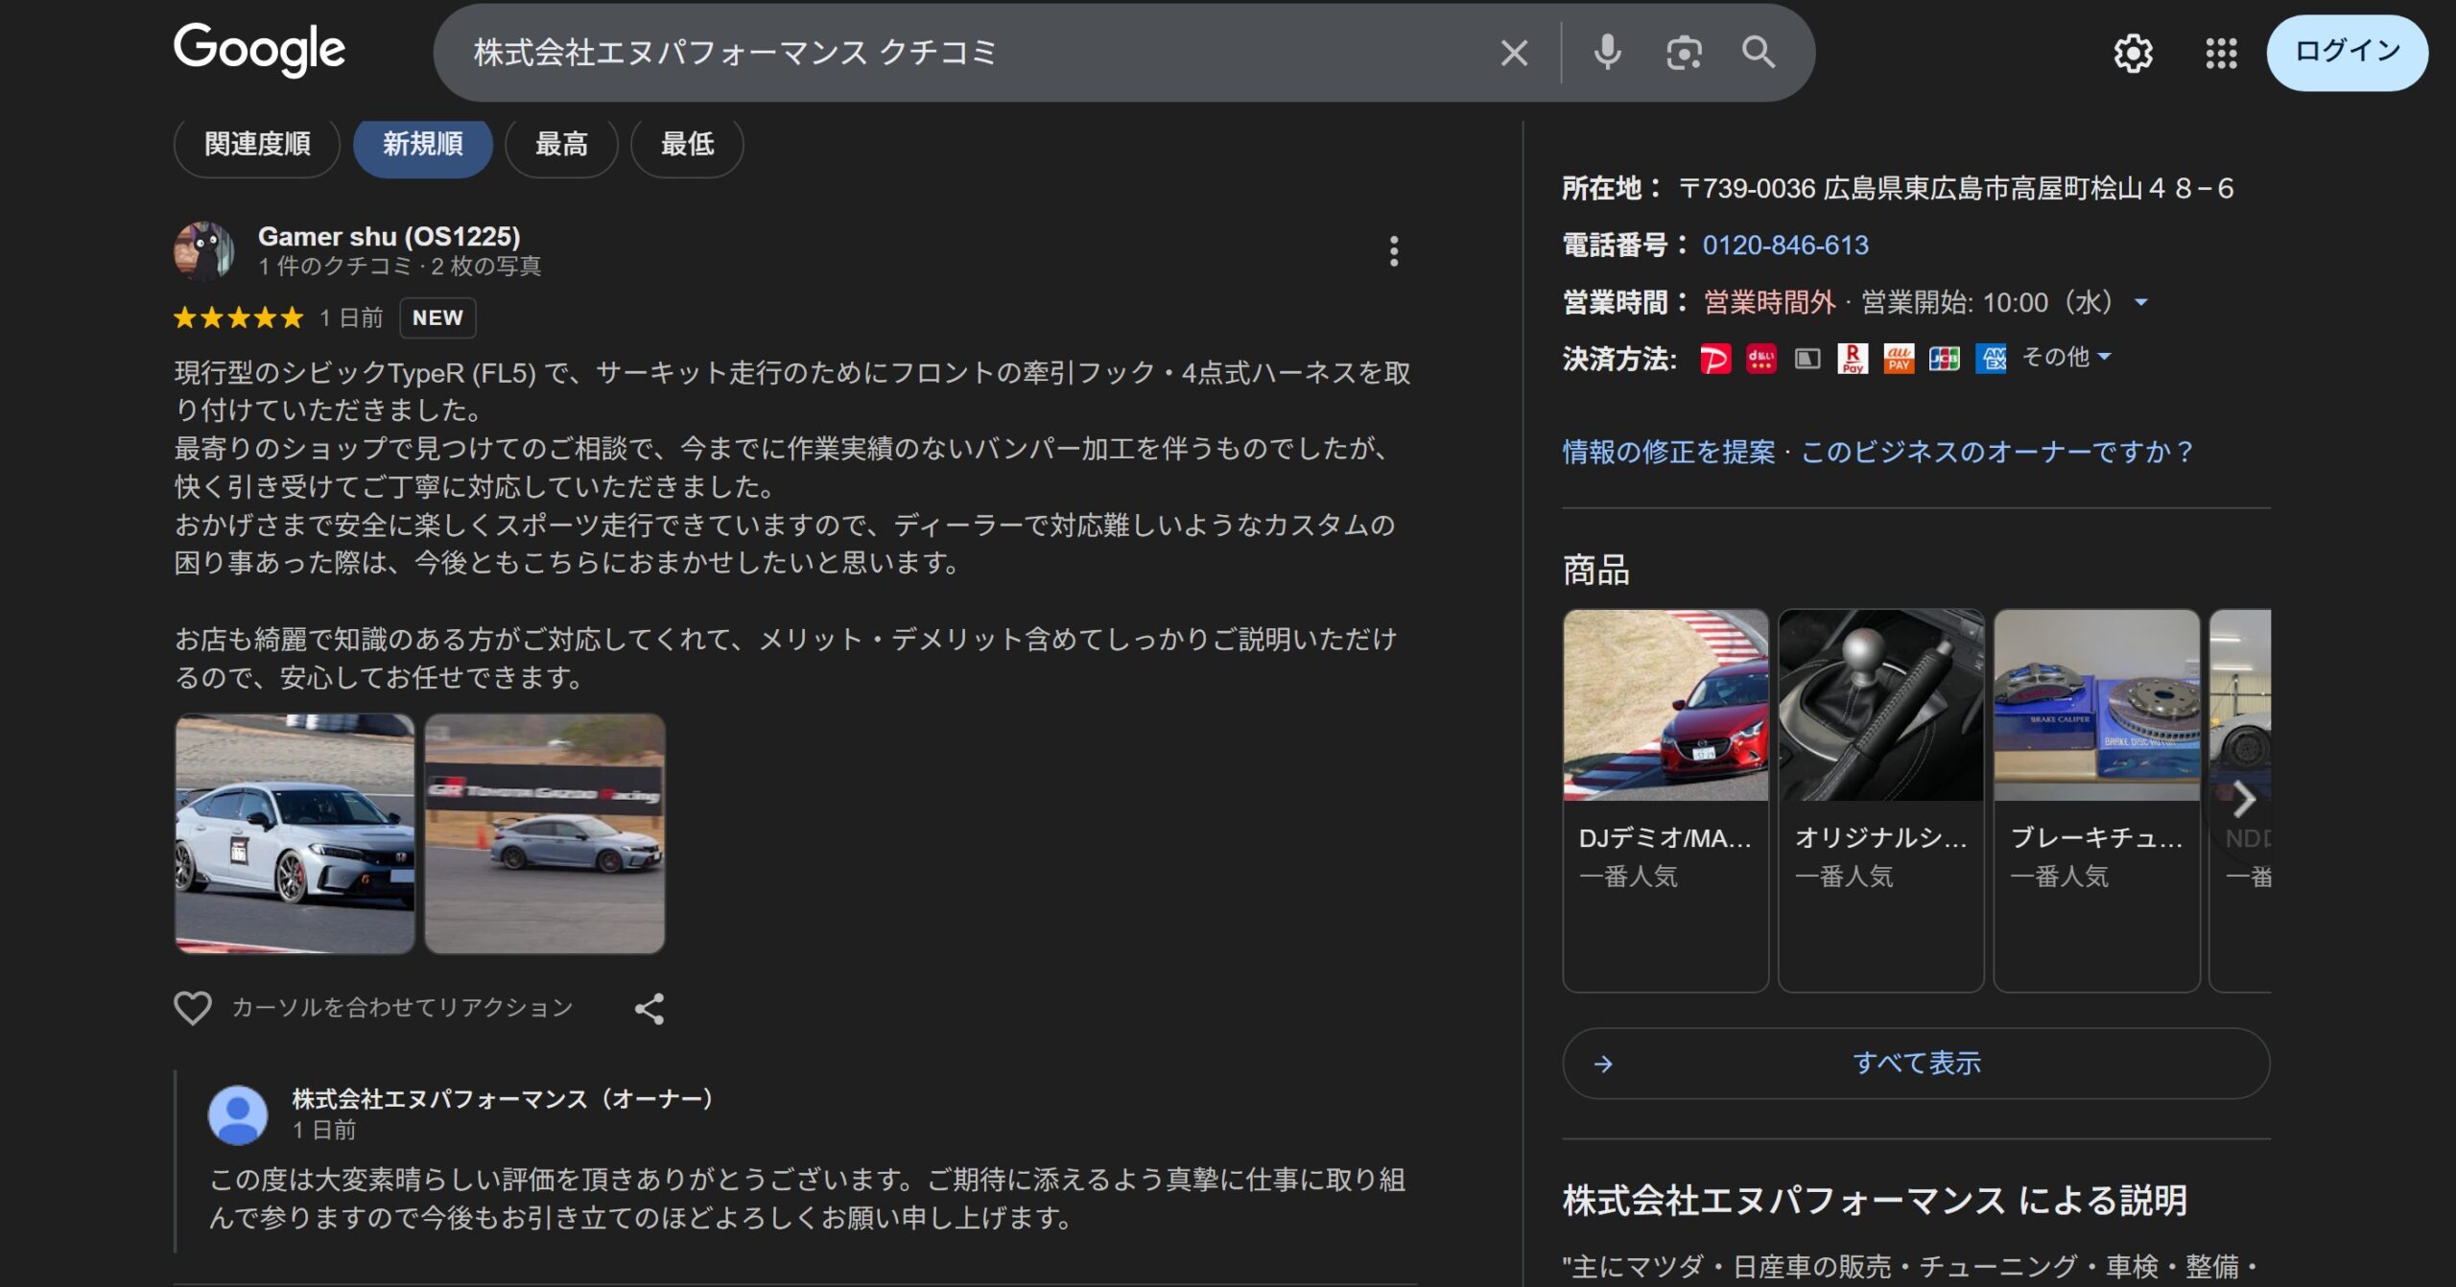The image size is (2456, 1287).
Task: Open the settings gear icon
Action: pos(2133,53)
